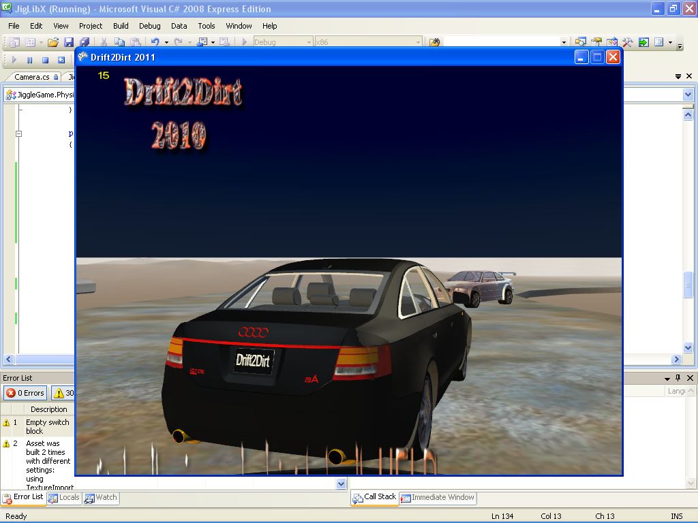
Task: Open the Project menu
Action: 91,26
